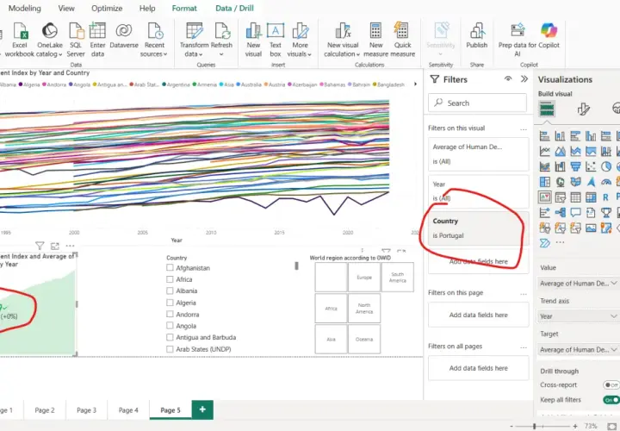The height and width of the screenshot is (431, 620).
Task: Open the Format ribbon tab
Action: pos(184,9)
